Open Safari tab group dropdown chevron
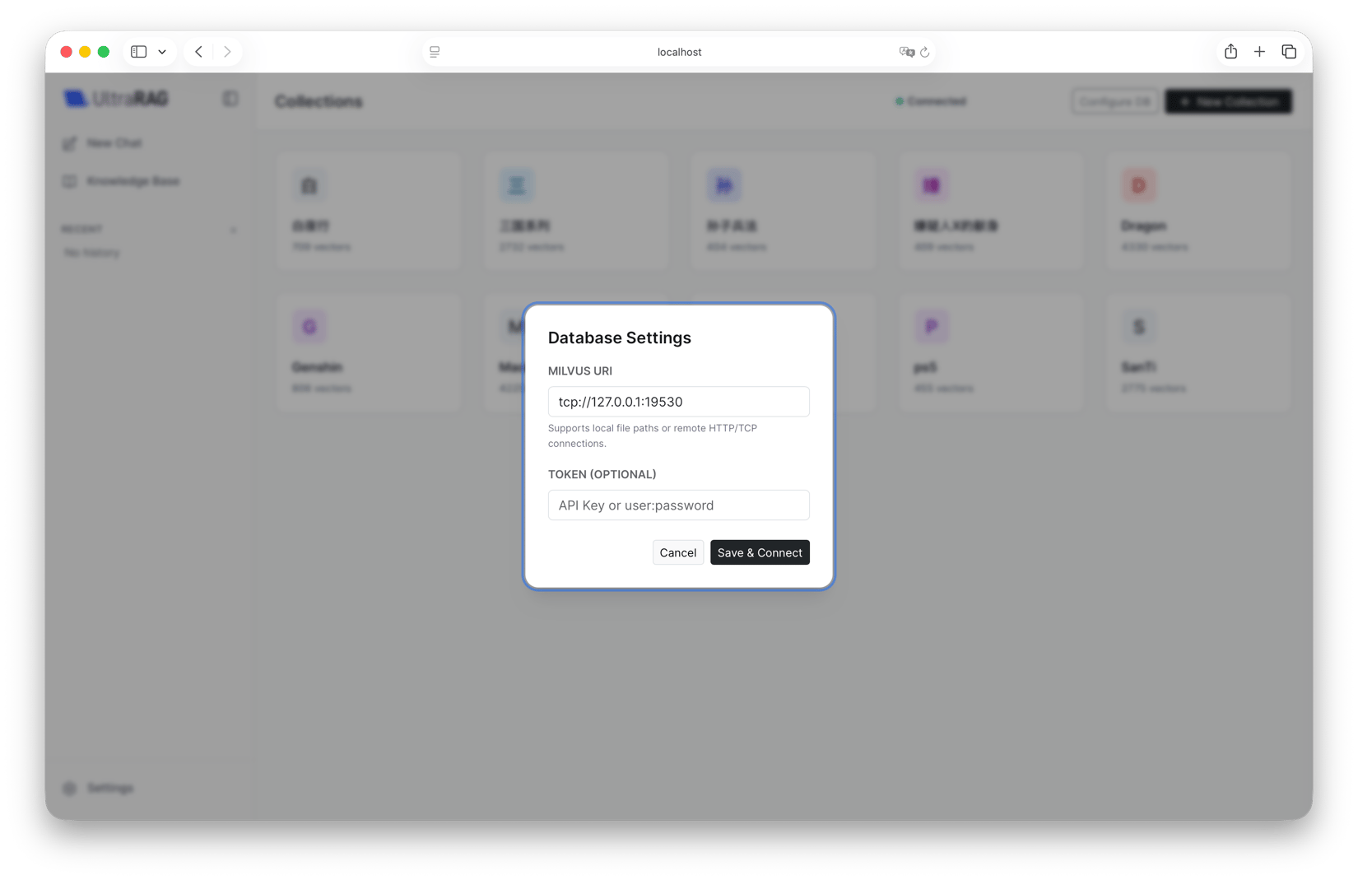 [x=162, y=52]
